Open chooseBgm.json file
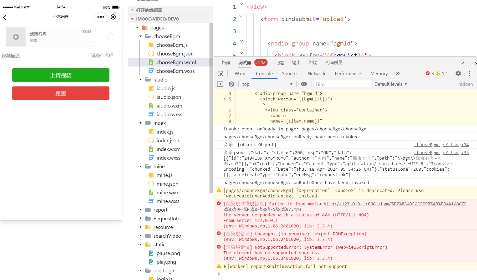Viewport: 477px width, 280px height. [175, 54]
